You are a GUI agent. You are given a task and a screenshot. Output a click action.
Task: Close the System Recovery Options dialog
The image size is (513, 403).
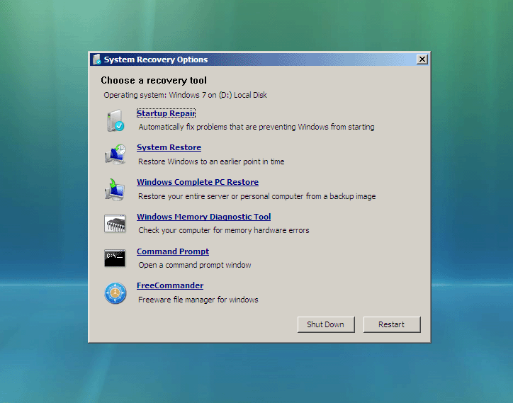click(x=422, y=59)
